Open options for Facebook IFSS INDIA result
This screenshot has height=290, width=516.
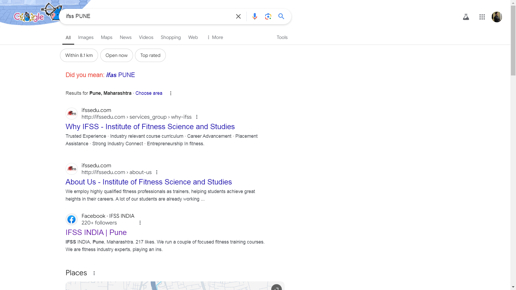coord(140,223)
